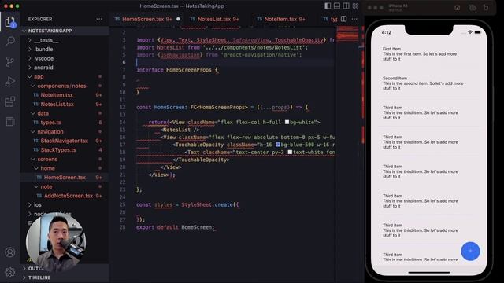Collapse the components/notes folder
504x283 pixels.
pos(61,86)
